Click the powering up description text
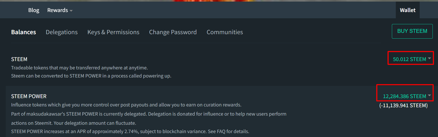 [x=91, y=76]
